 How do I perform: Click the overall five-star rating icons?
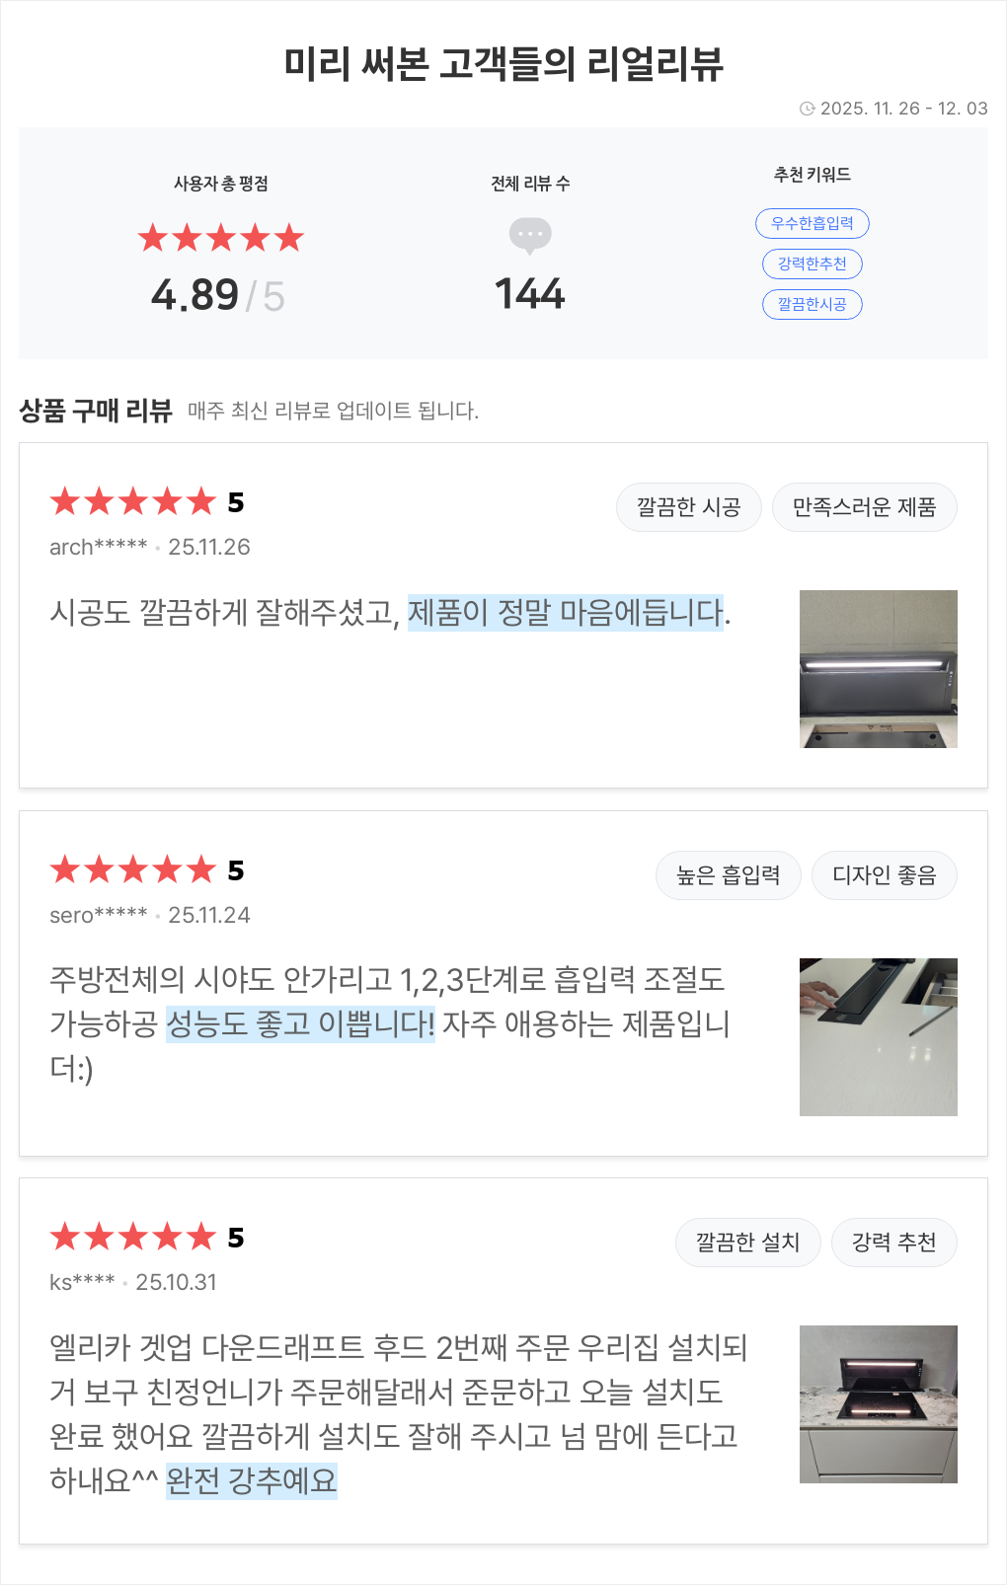coord(220,238)
